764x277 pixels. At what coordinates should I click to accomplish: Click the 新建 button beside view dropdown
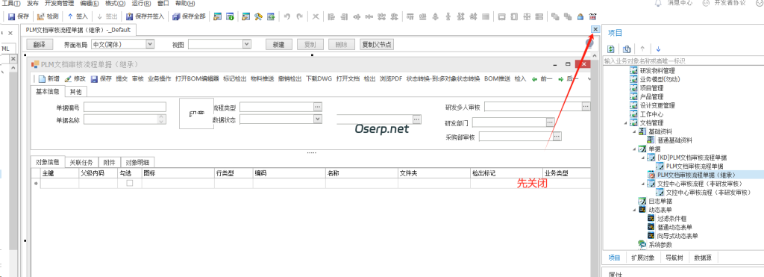coord(279,44)
